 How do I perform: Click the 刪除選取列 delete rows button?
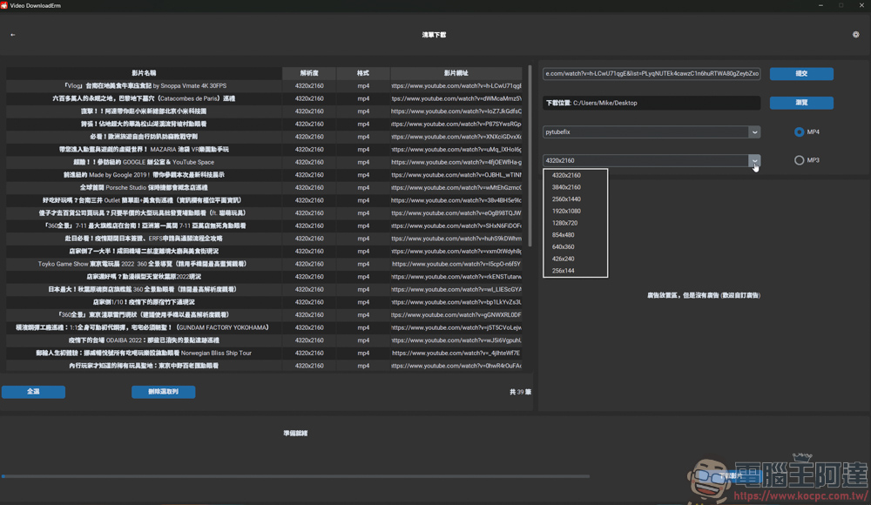(x=164, y=392)
